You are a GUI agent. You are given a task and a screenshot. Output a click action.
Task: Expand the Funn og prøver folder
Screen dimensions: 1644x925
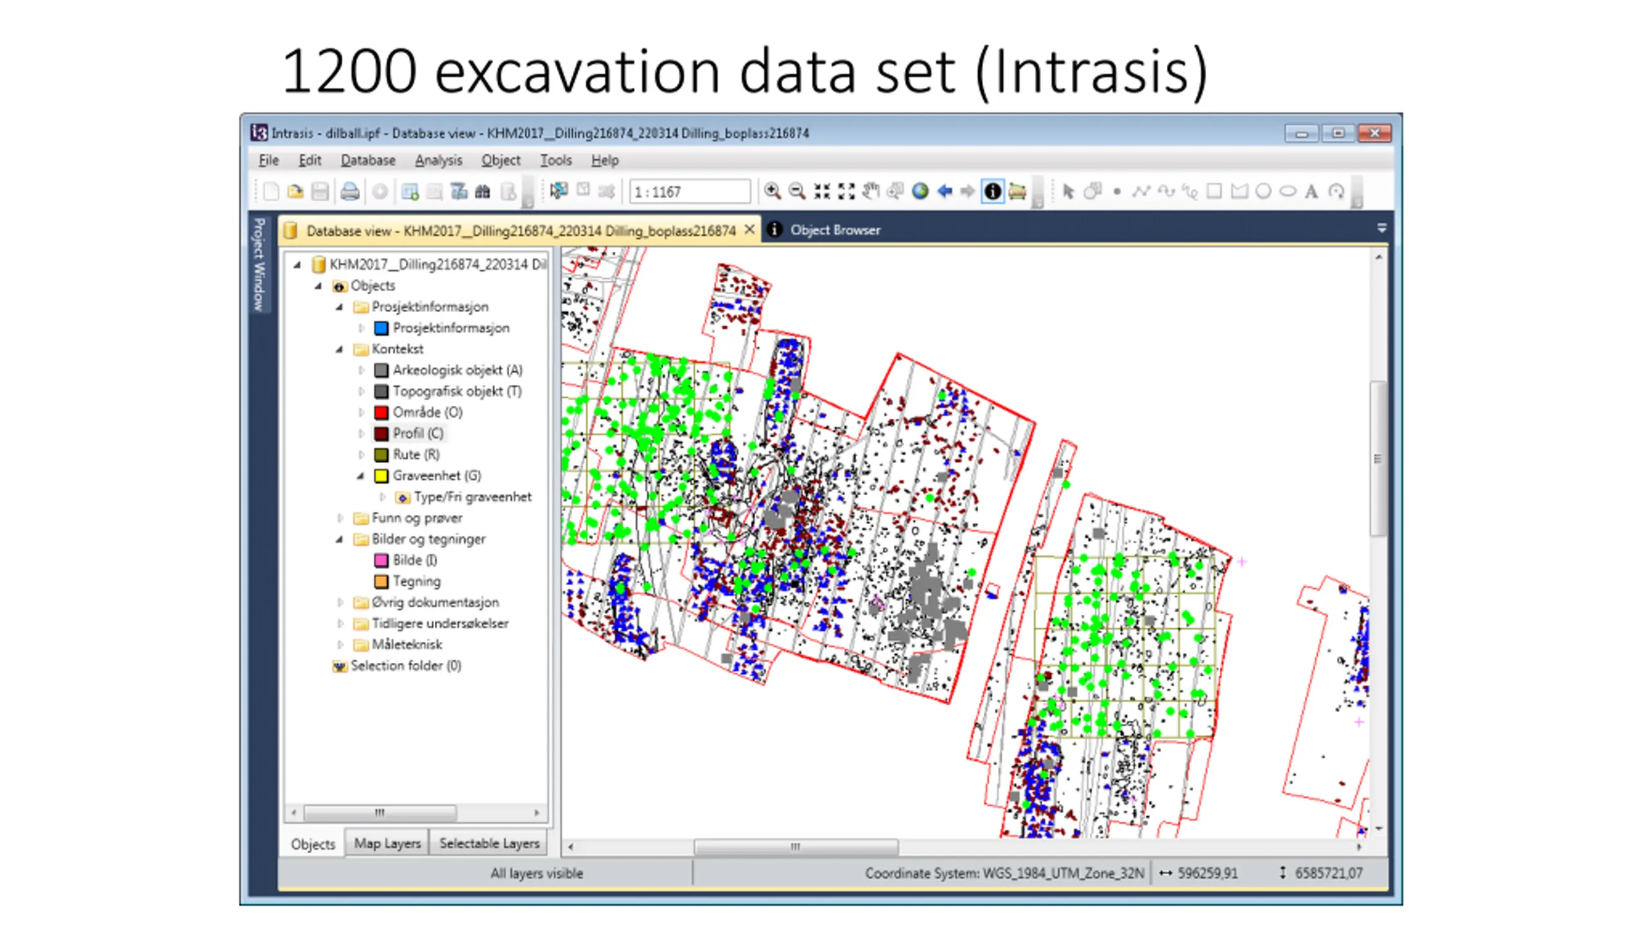coord(340,518)
